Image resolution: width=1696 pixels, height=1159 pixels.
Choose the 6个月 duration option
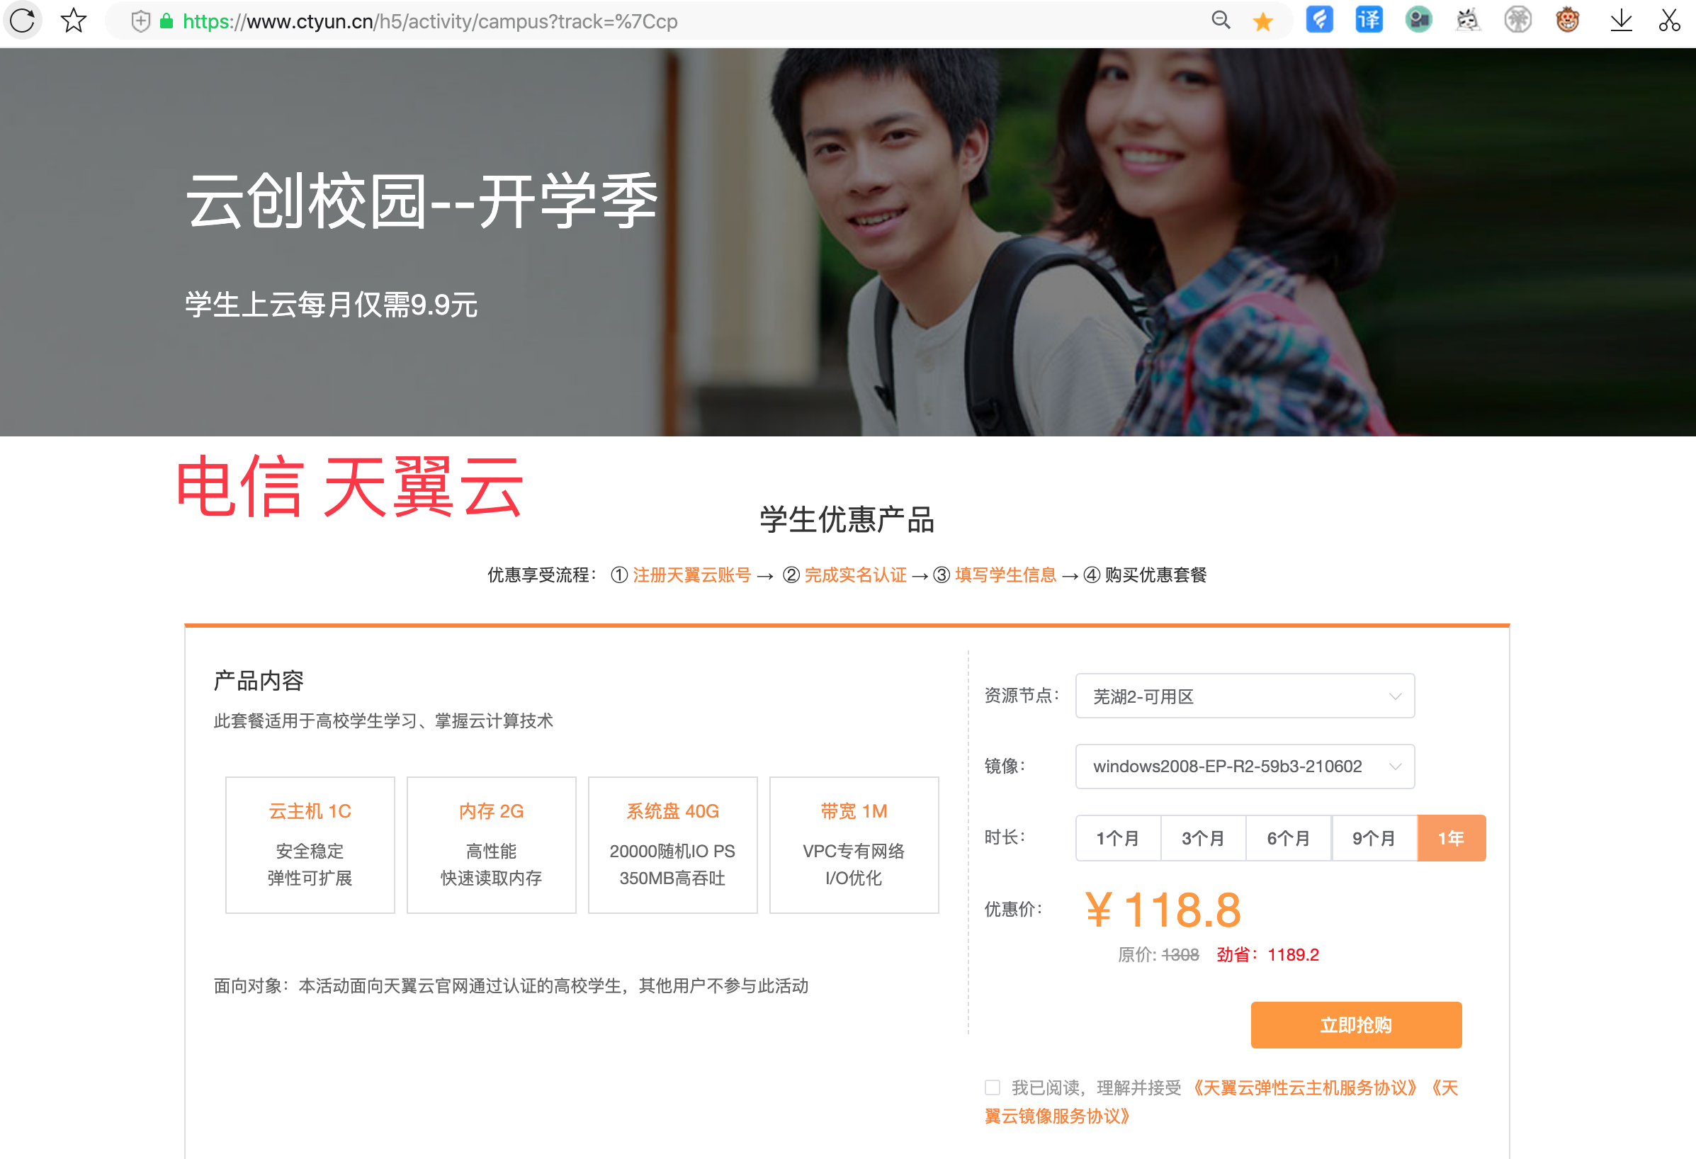tap(1288, 838)
